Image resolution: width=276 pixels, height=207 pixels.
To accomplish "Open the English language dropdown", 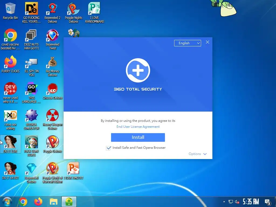I will (188, 43).
